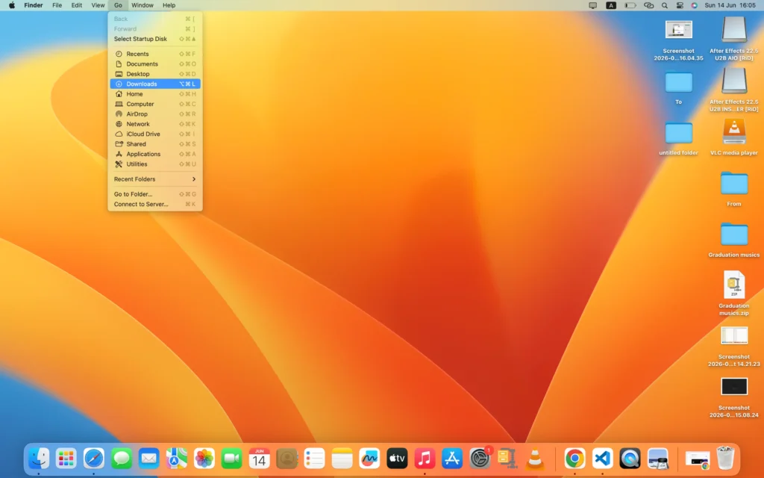Click the date and time clock
Image resolution: width=764 pixels, height=478 pixels.
[x=730, y=5]
